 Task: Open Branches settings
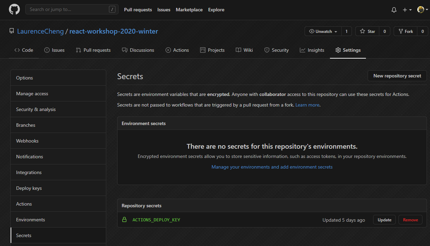pyautogui.click(x=58, y=125)
